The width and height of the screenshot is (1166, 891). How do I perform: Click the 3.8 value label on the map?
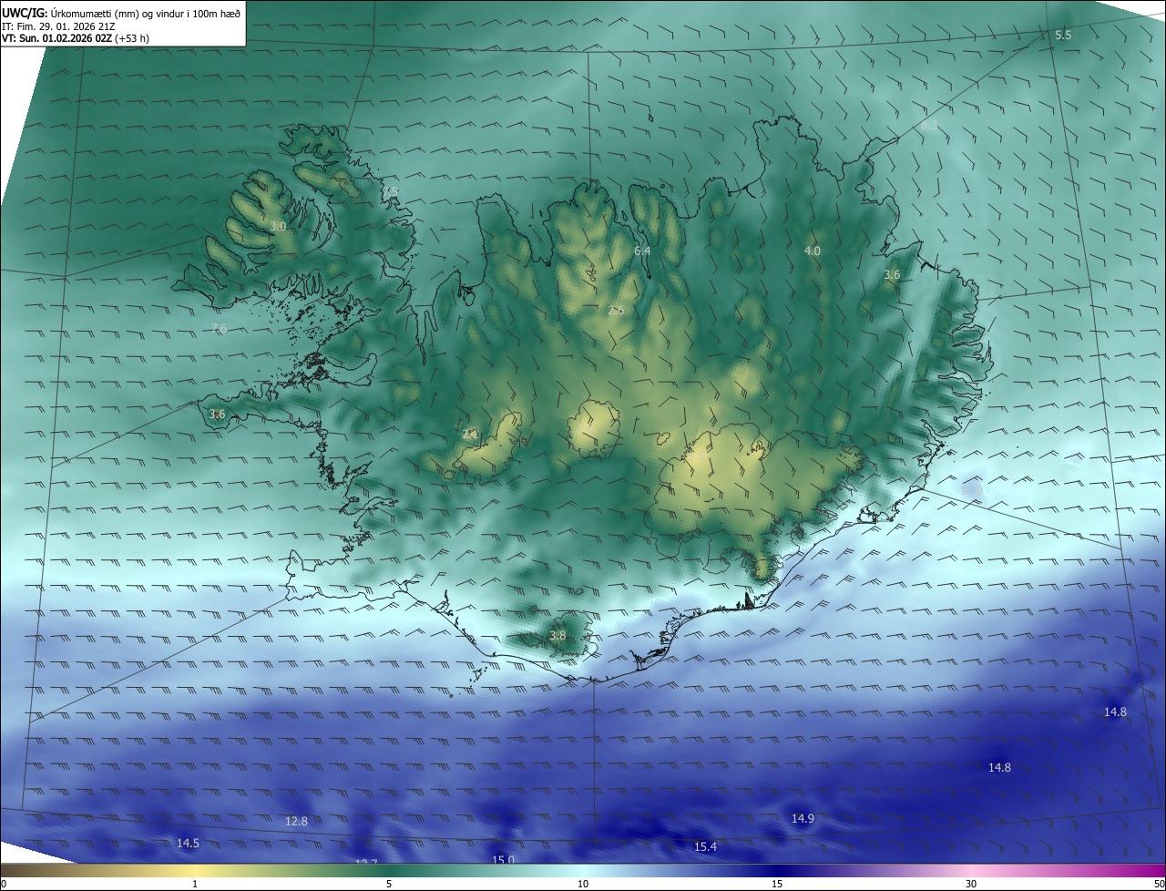[558, 635]
